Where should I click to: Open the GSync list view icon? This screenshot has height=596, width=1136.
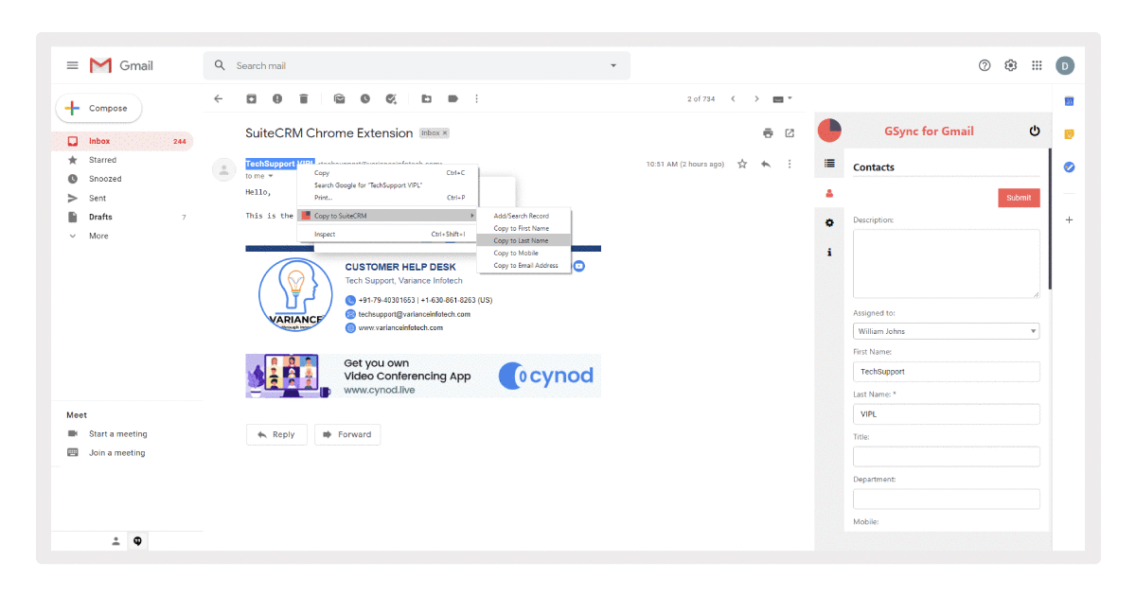(829, 164)
